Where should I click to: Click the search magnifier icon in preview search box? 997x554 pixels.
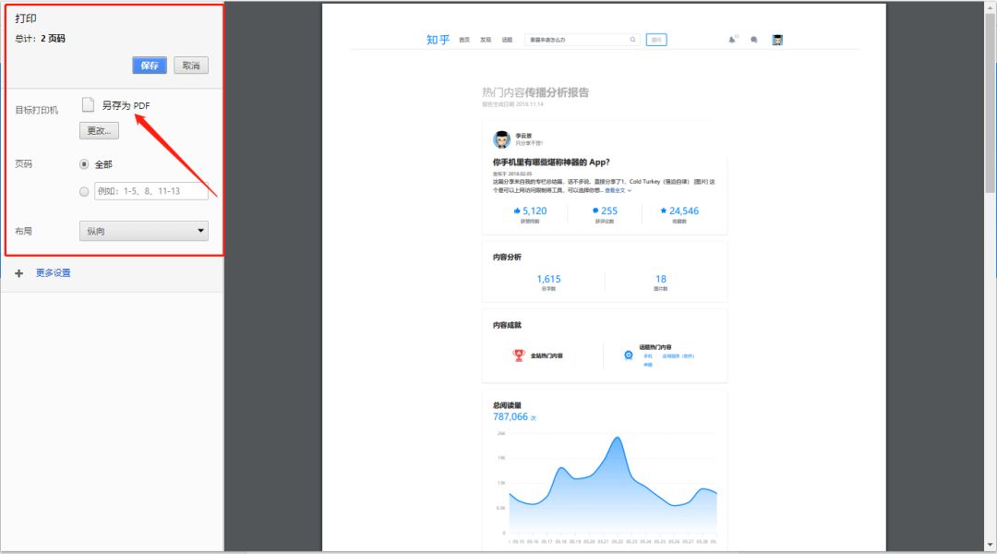632,40
